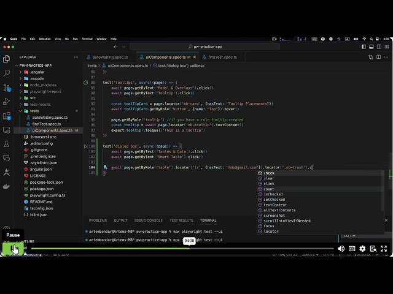Open package.json file
This screenshot has width=393, height=294.
(x=42, y=189)
